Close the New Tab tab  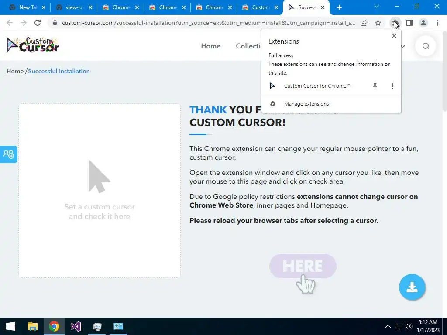click(x=44, y=7)
